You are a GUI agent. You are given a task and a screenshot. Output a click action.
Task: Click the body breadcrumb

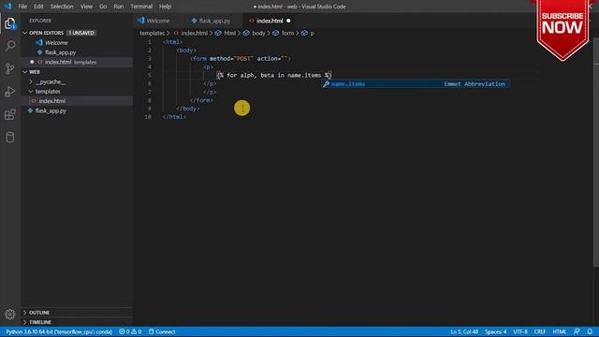[x=258, y=34]
